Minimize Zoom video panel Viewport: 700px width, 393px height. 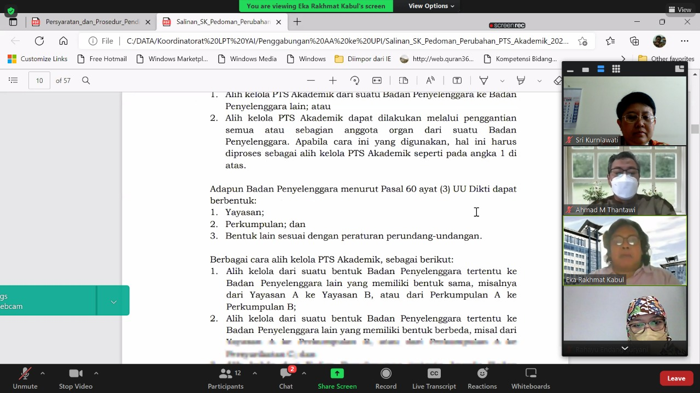pyautogui.click(x=570, y=69)
